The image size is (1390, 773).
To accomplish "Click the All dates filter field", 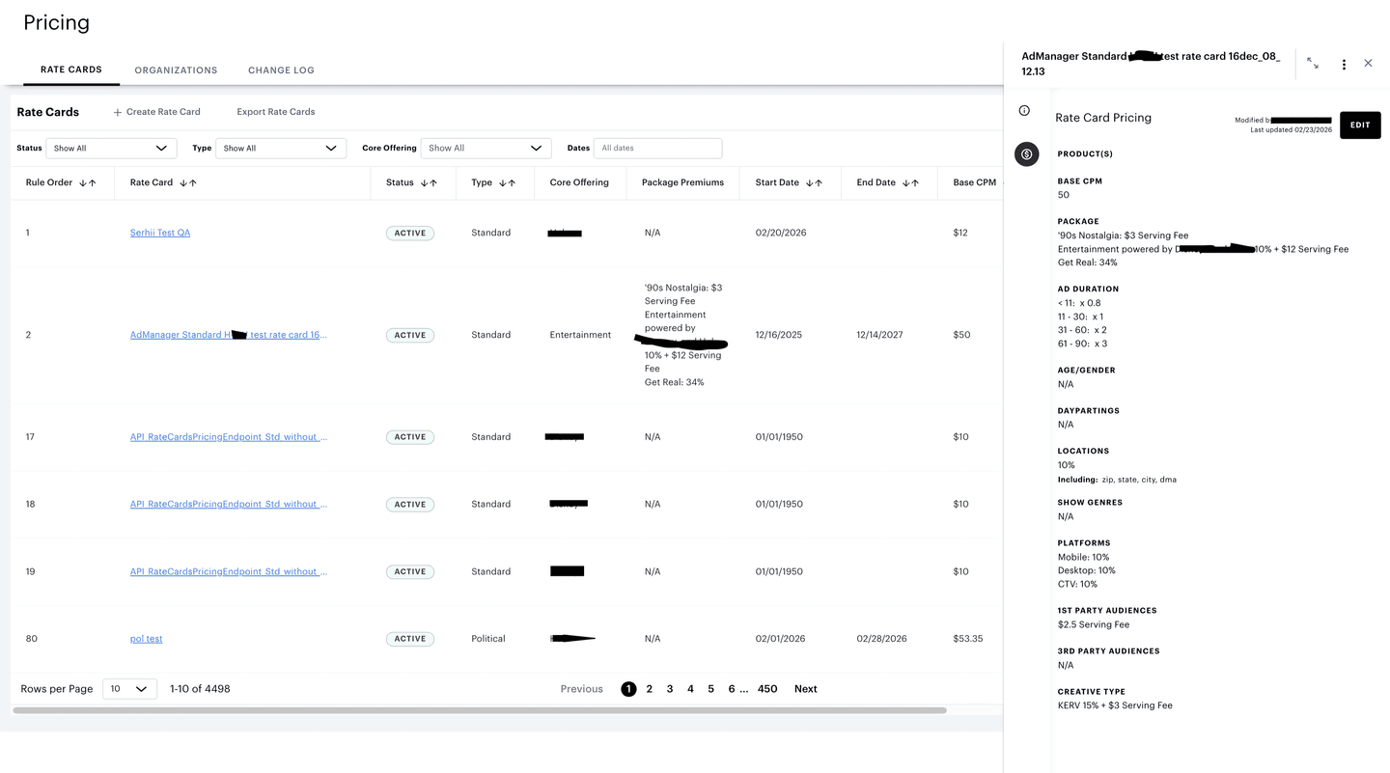I will [x=658, y=148].
